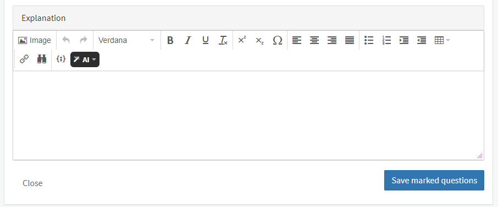Image resolution: width=498 pixels, height=207 pixels.
Task: Click inside the Explanation text area
Action: click(248, 115)
